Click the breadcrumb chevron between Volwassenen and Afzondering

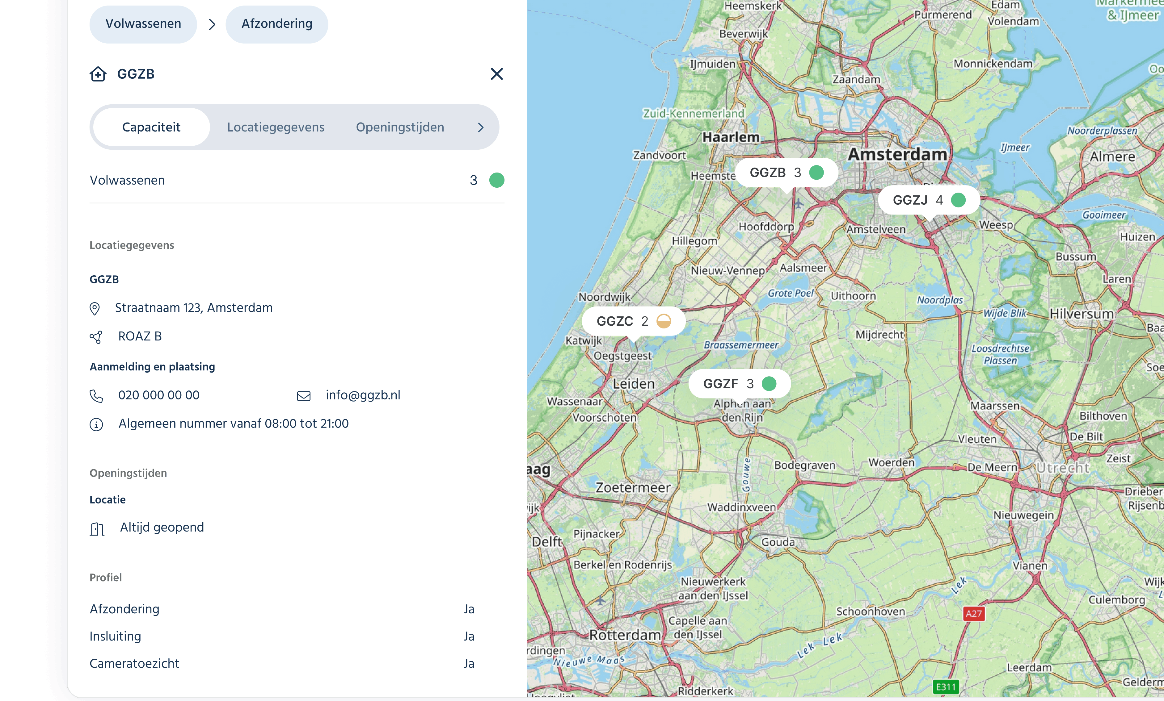point(212,25)
